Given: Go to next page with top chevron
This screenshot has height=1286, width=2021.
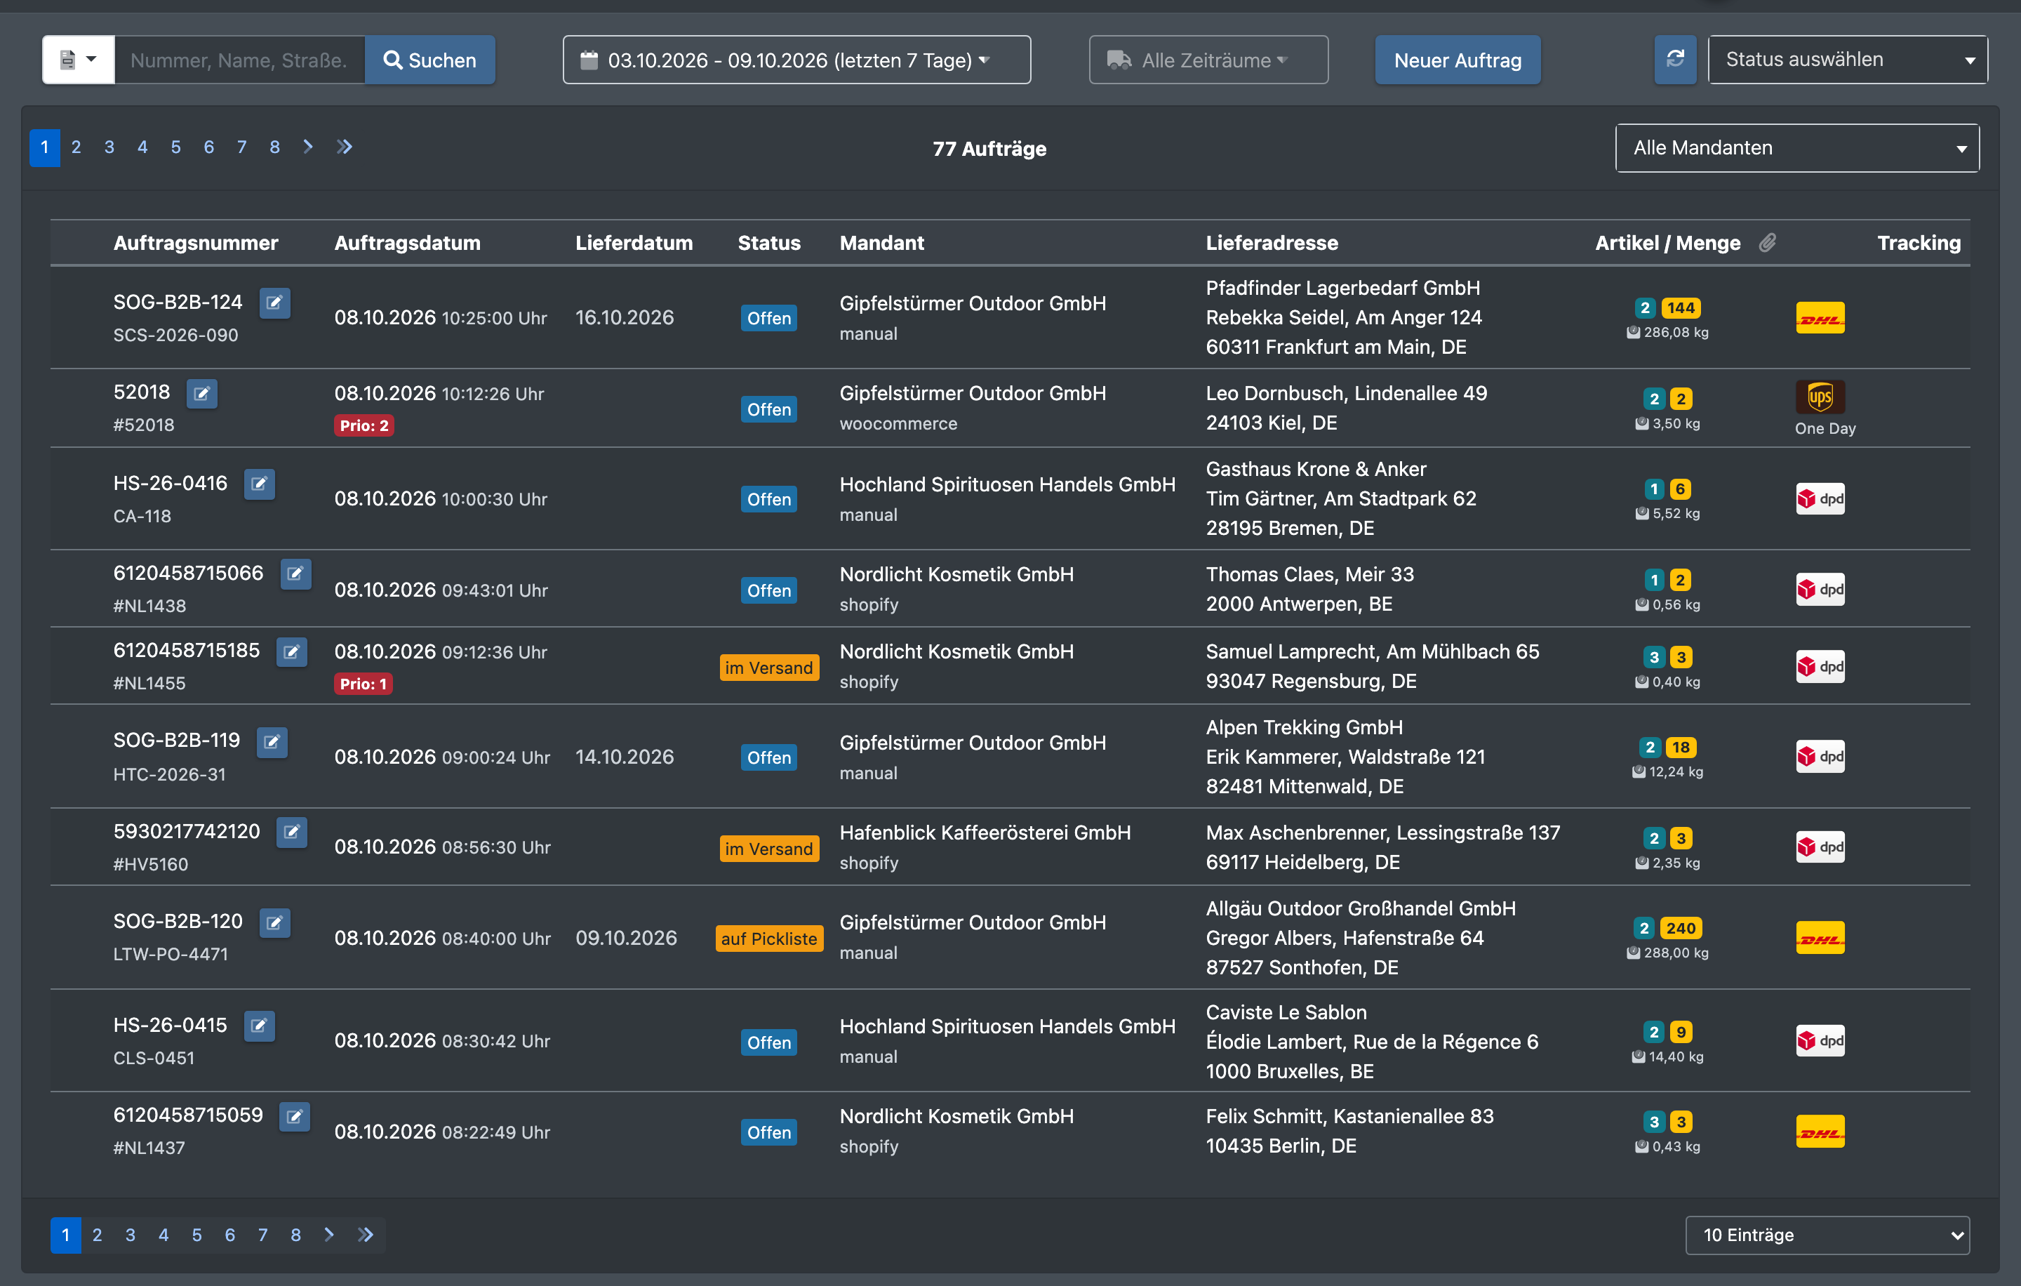Looking at the screenshot, I should point(308,147).
